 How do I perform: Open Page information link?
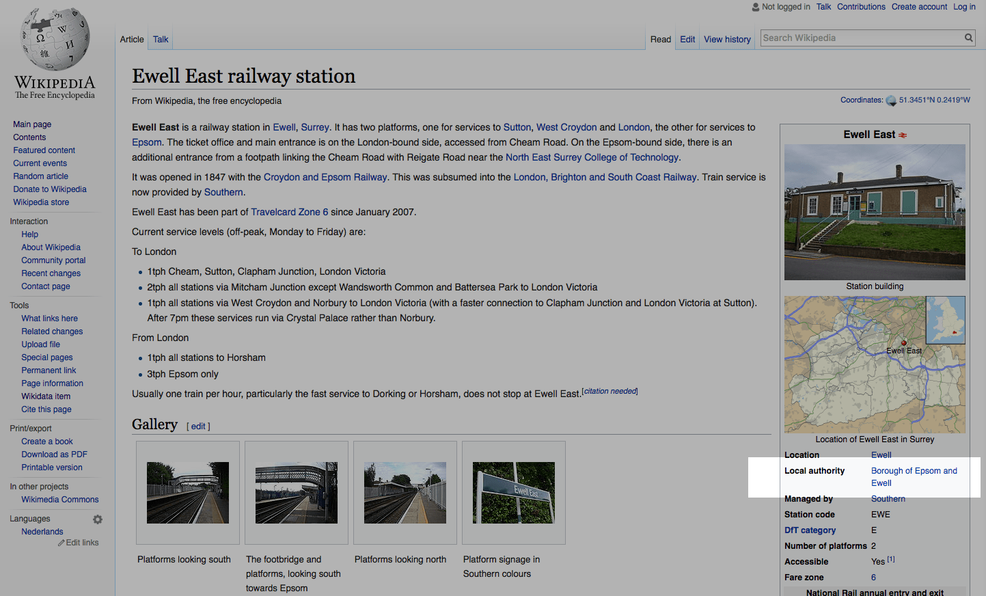click(x=52, y=383)
